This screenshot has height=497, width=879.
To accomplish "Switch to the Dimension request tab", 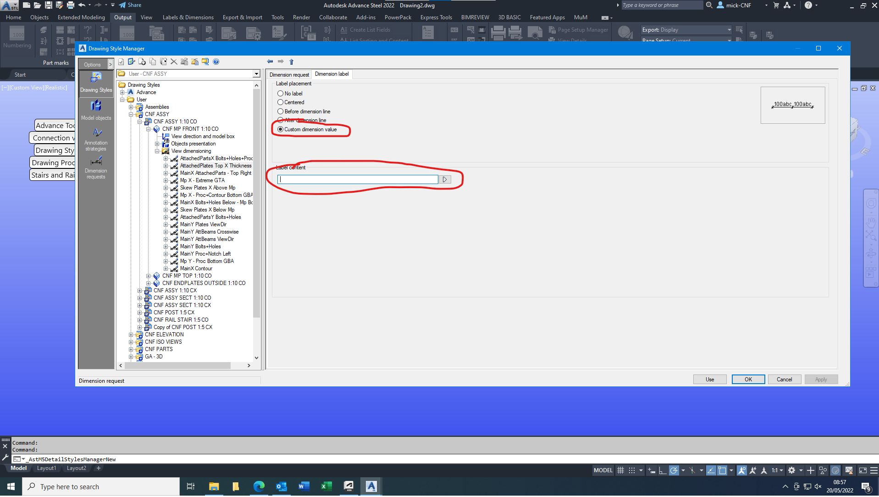I will point(289,74).
